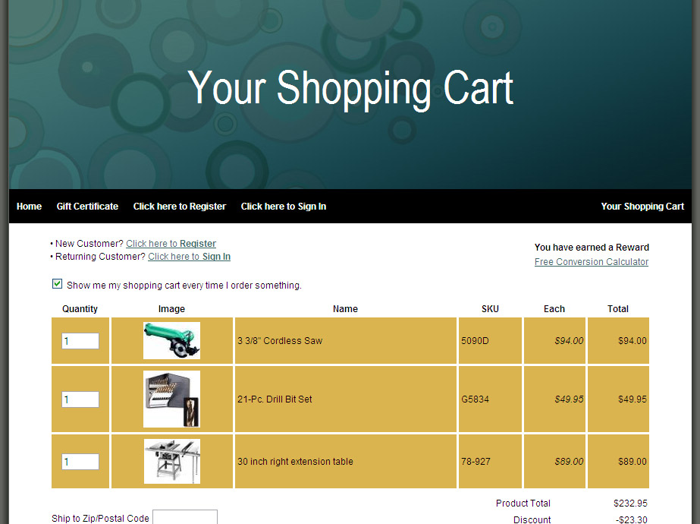
Task: Edit quantity for 30 inch extension table
Action: click(x=80, y=462)
